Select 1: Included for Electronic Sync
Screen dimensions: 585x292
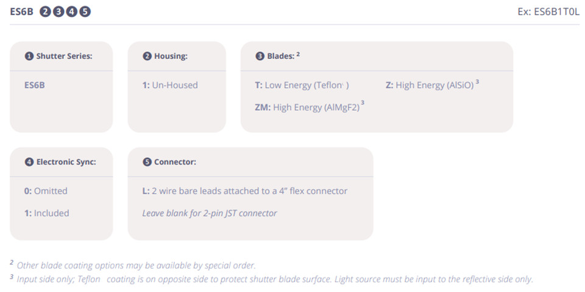click(46, 213)
